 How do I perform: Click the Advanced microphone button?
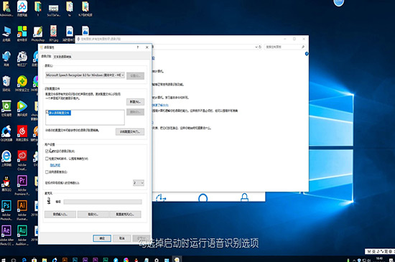(x=93, y=214)
